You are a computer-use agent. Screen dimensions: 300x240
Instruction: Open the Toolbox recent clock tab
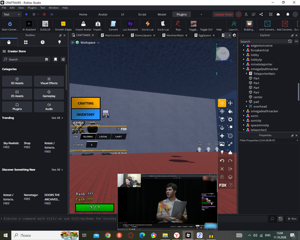43,42
